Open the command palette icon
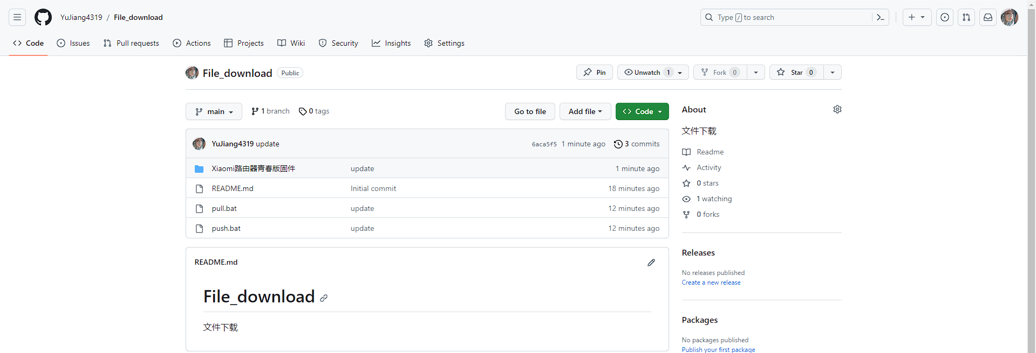Viewport: 1036px width, 353px height. 880,17
